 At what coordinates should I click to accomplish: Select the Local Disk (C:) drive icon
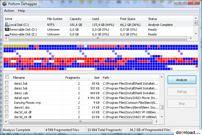click(x=7, y=24)
